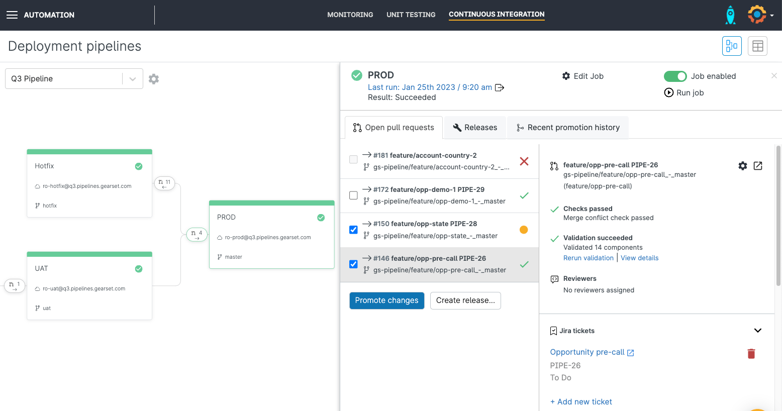Uncheck the #146 feature/opp-pre-call checkbox
This screenshot has height=411, width=782.
coord(353,264)
